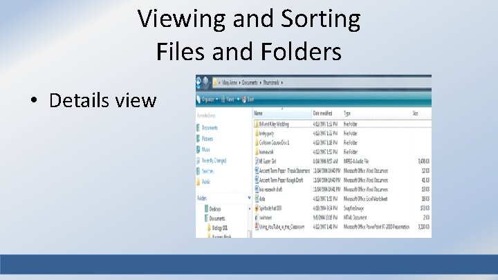Sort by the Size column header
The width and height of the screenshot is (498, 280).
click(x=415, y=113)
